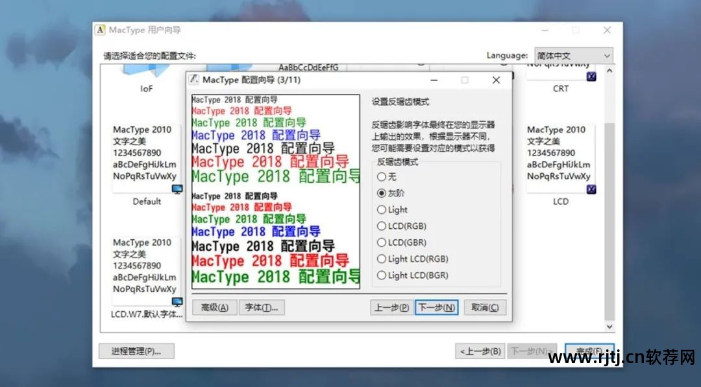Viewport: 701px width, 387px height.
Task: Click the monitor icon below the Default profile
Action: click(177, 187)
